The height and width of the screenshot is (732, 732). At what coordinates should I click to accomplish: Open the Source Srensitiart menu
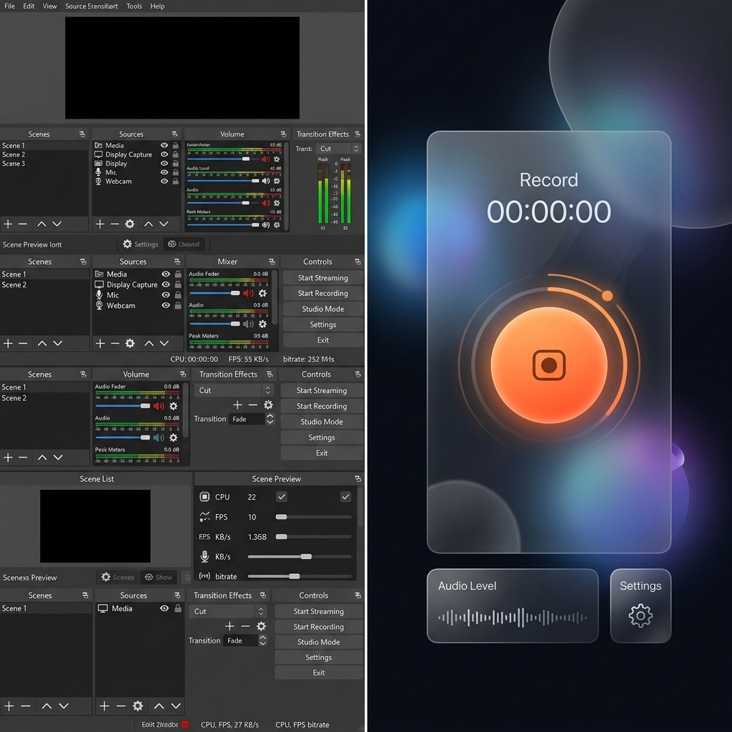(x=91, y=6)
